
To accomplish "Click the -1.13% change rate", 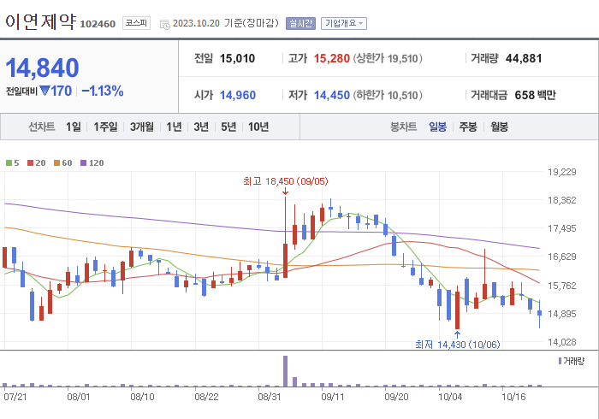I will 103,91.
